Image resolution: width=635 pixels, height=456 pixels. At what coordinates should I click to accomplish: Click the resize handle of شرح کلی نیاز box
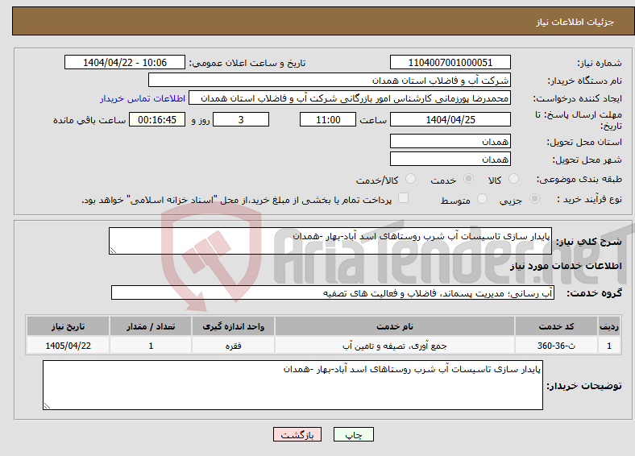pyautogui.click(x=113, y=251)
